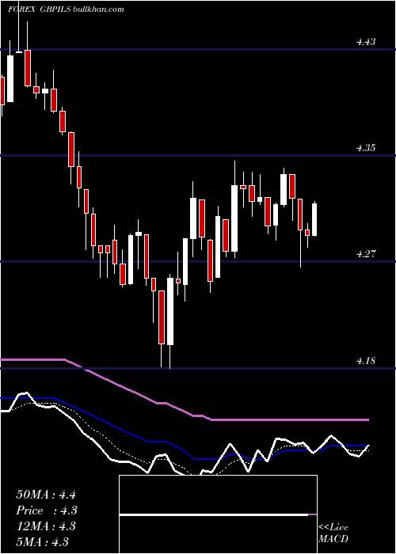Click the '12MA : 4.3' readout
The image size is (396, 554).
tap(46, 526)
